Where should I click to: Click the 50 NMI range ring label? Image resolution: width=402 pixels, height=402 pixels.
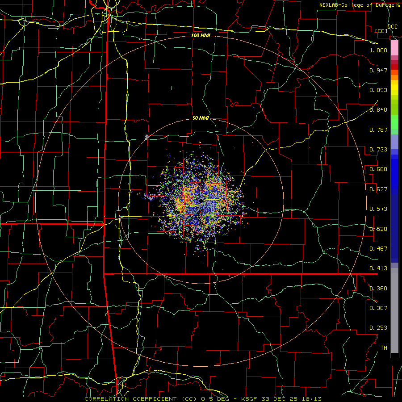coord(201,118)
